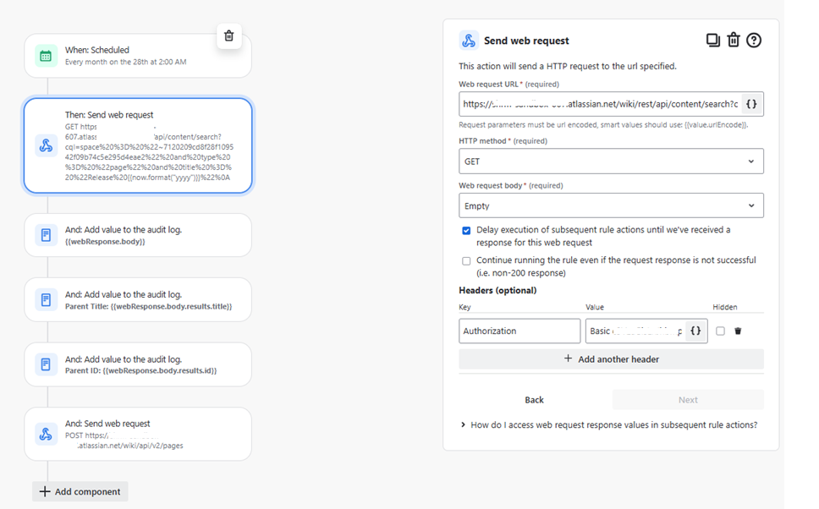Click the webhook icon on Then: Send web request
Viewport: 819px width, 509px height.
coord(46,145)
